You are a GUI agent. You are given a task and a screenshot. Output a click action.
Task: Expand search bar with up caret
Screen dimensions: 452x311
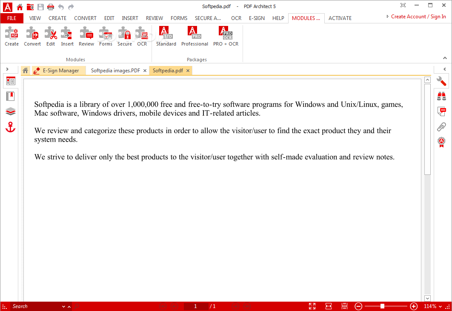pos(69,307)
